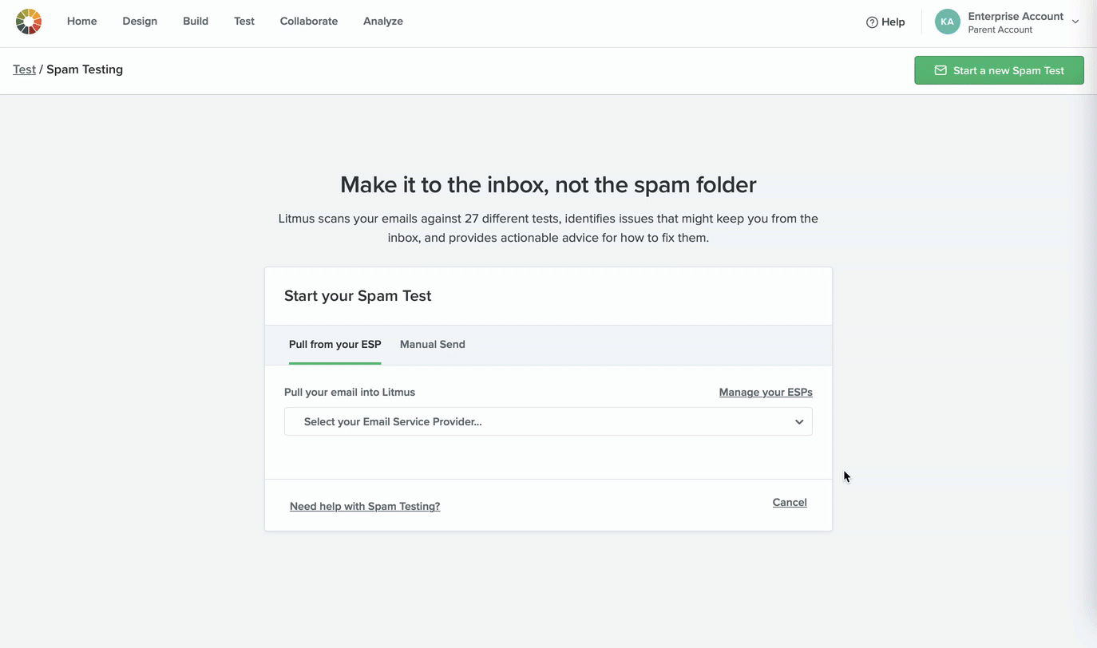The height and width of the screenshot is (648, 1097).
Task: Click the Parent Account subtitle
Action: click(1000, 30)
